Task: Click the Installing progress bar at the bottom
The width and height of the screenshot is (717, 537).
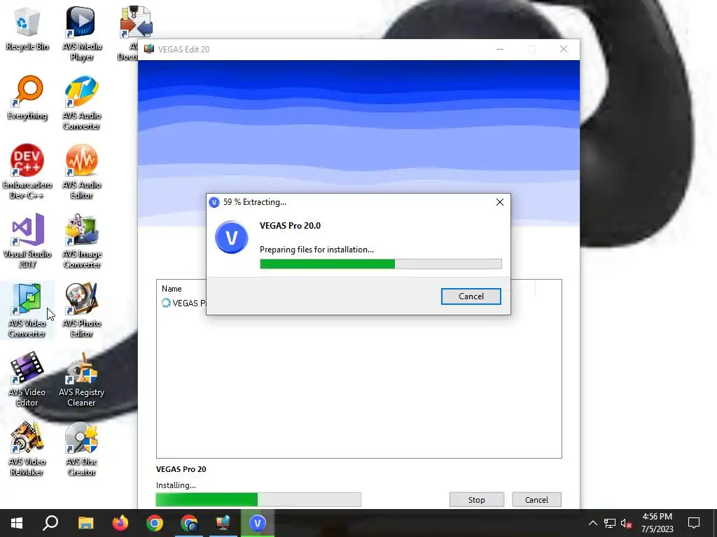Action: click(258, 499)
